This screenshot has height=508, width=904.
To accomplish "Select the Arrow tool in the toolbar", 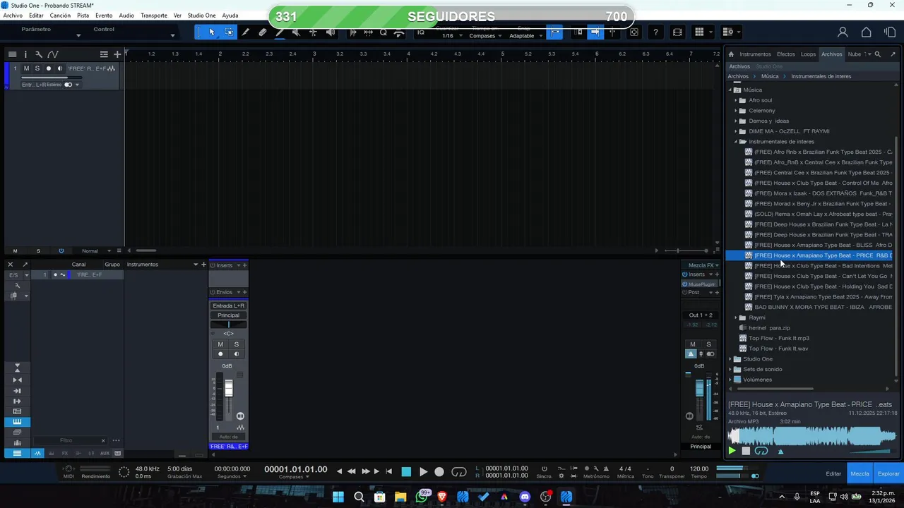I will click(211, 32).
